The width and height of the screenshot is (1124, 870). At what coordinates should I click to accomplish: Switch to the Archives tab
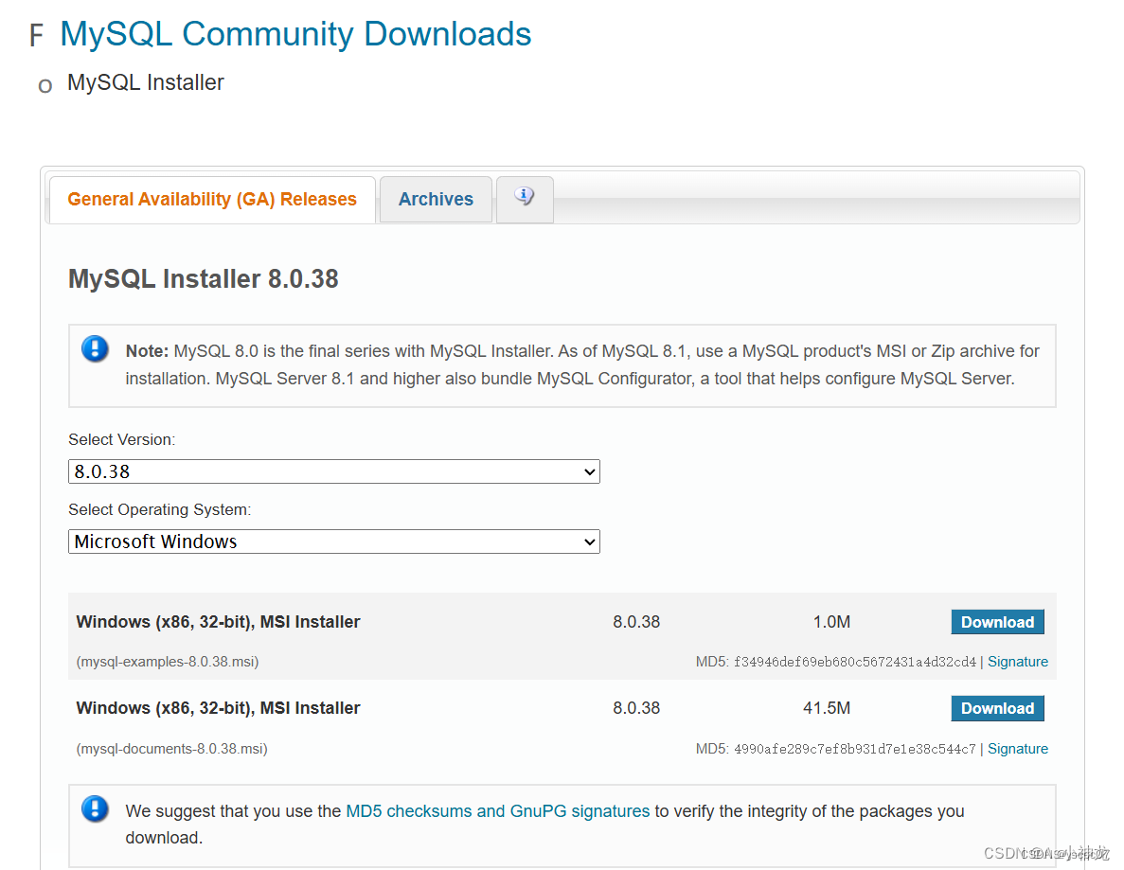pos(436,199)
